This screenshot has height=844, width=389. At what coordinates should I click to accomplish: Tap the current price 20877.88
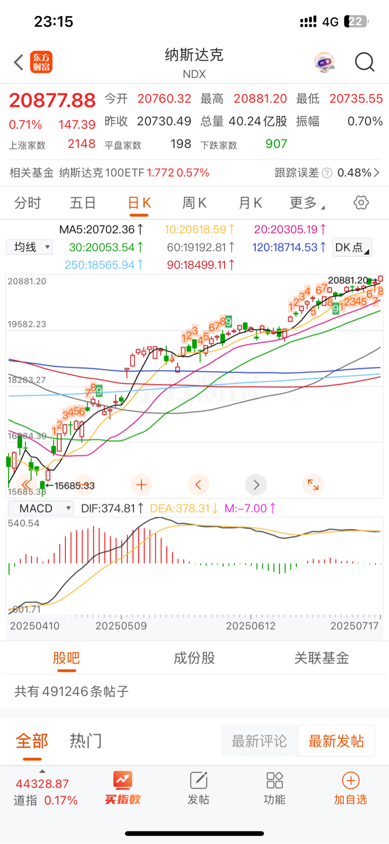52,100
